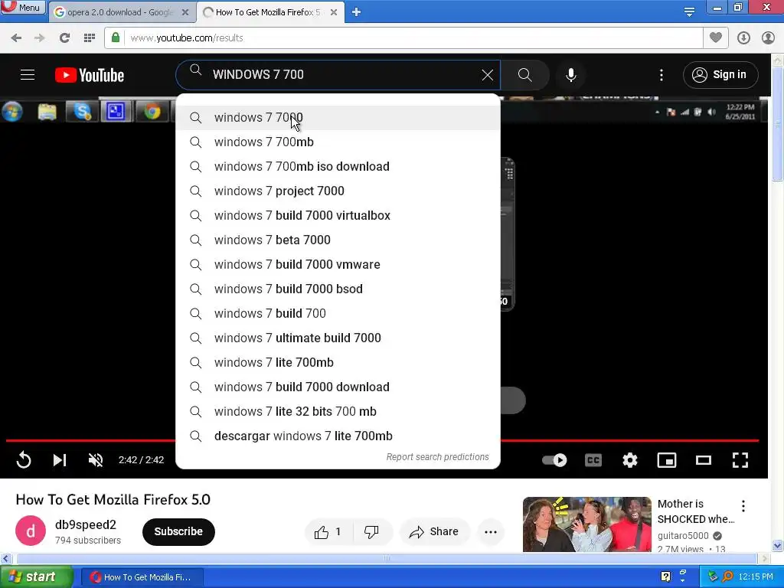Open options for 'Mother is SHOCKED' video
The height and width of the screenshot is (588, 784).
point(743,506)
